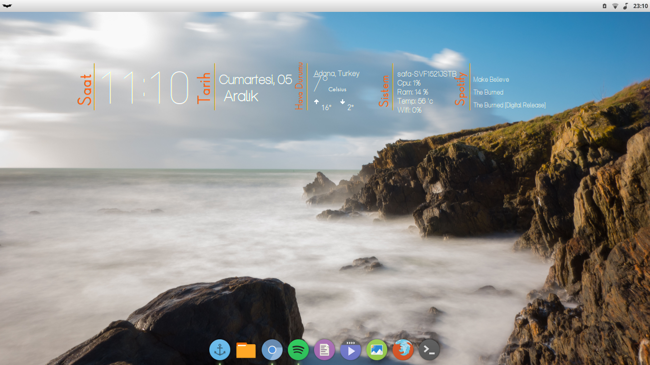The width and height of the screenshot is (650, 365).
Task: Click the bat logo menu in top panel
Action: [7, 6]
